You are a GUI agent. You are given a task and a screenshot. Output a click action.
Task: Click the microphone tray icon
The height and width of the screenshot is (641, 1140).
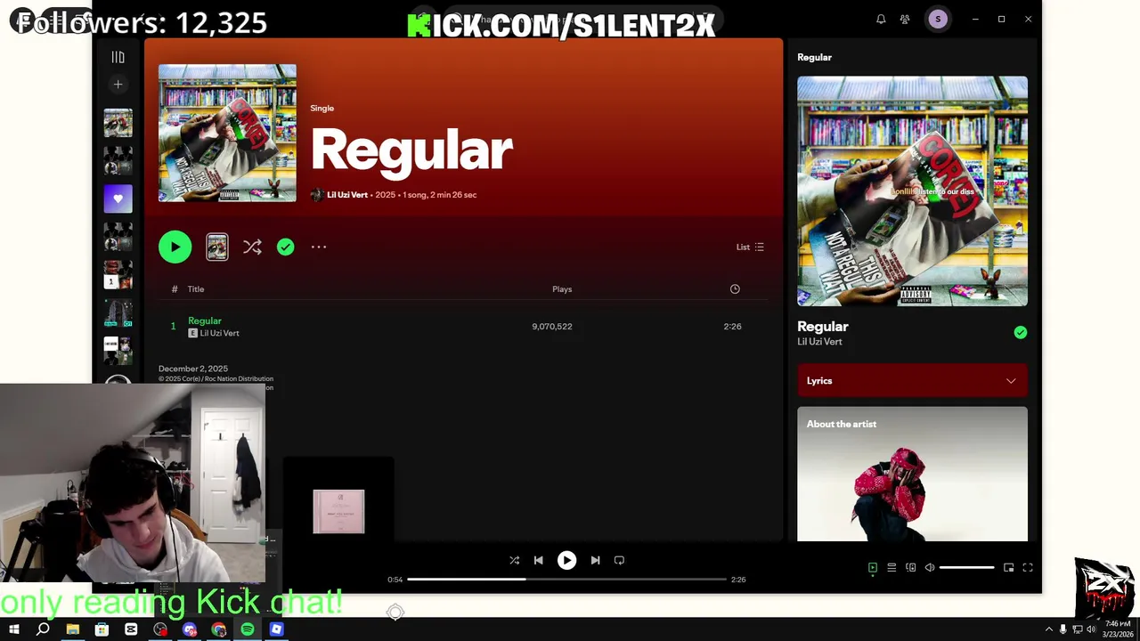[x=1063, y=629]
